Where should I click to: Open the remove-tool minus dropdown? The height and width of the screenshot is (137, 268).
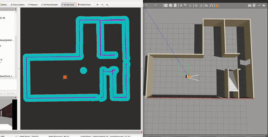point(102,5)
